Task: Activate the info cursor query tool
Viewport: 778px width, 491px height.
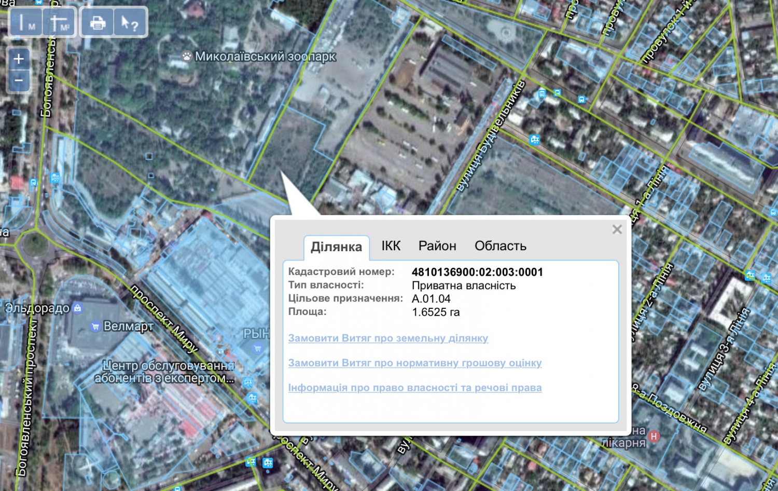Action: point(130,23)
